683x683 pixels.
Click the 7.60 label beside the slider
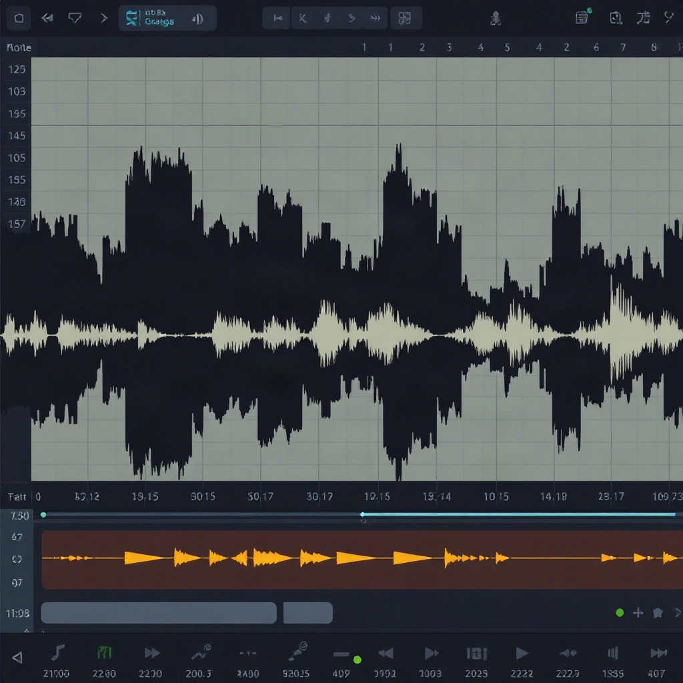point(19,516)
